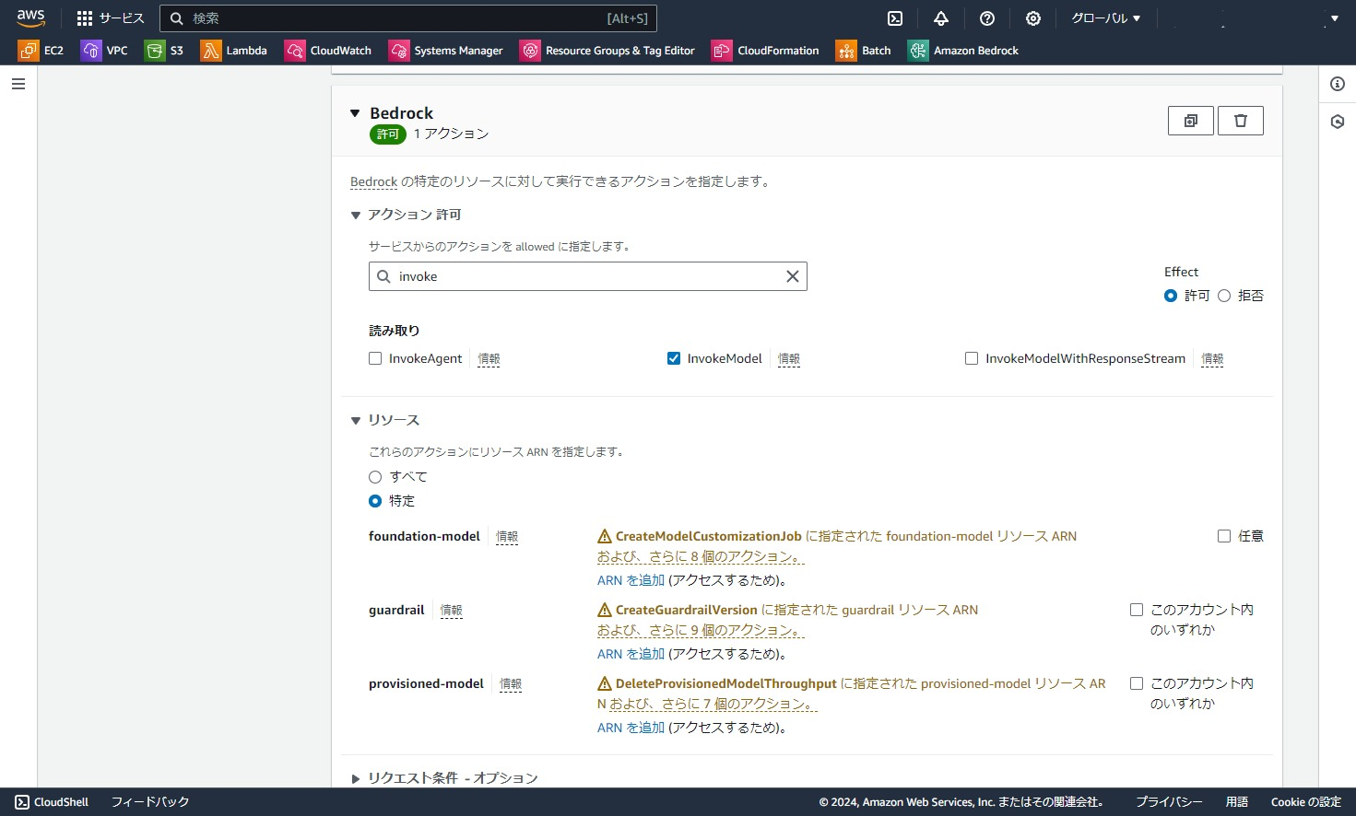
Task: Open 情報 link next to InvokeAgent
Action: point(489,359)
